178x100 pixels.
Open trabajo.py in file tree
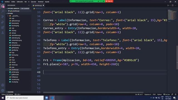15,77
